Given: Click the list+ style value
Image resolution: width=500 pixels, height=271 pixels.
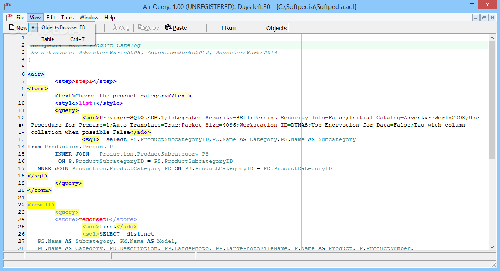Looking at the screenshot, I should pos(87,103).
